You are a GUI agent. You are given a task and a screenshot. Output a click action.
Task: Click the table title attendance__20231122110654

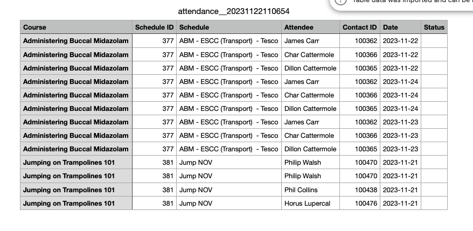click(236, 11)
